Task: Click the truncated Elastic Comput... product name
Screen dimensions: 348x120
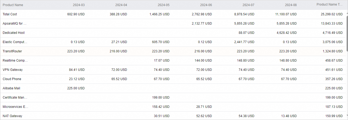Action: click(15, 42)
